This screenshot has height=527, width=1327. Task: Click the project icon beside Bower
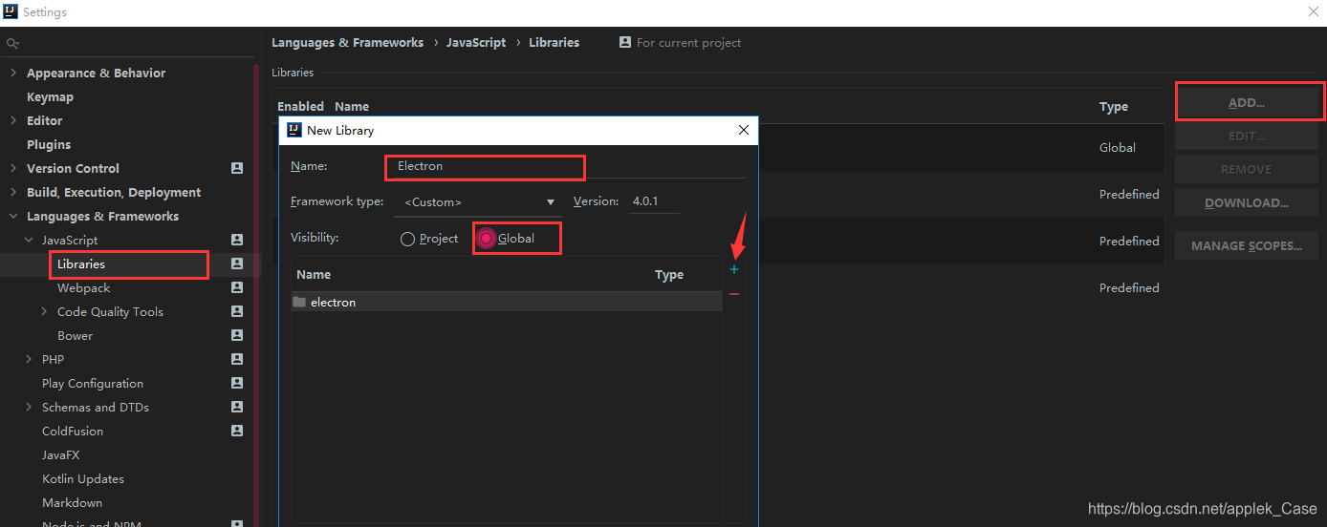237,335
